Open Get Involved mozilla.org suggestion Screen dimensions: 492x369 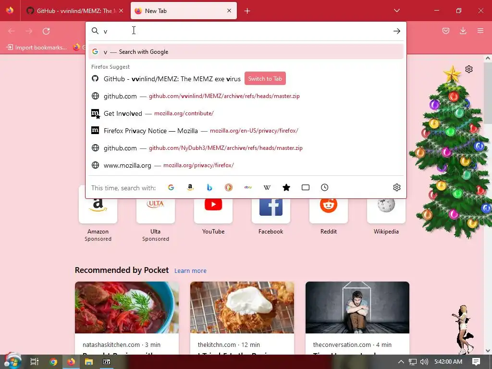[x=246, y=113]
